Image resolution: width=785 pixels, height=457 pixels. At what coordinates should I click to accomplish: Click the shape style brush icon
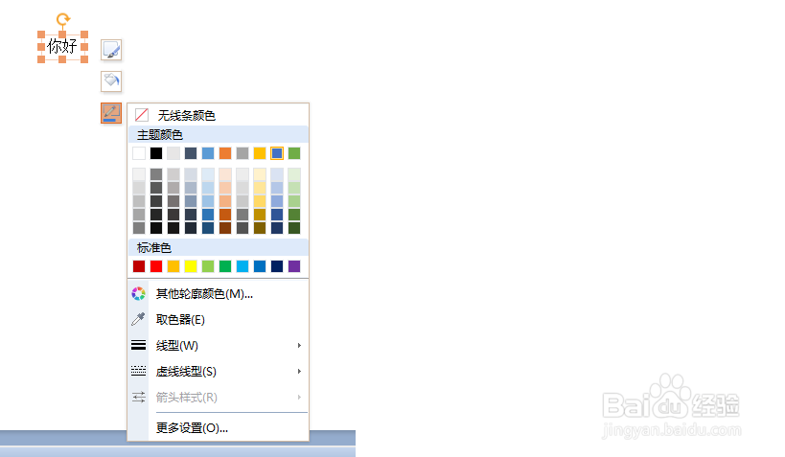coord(111,50)
